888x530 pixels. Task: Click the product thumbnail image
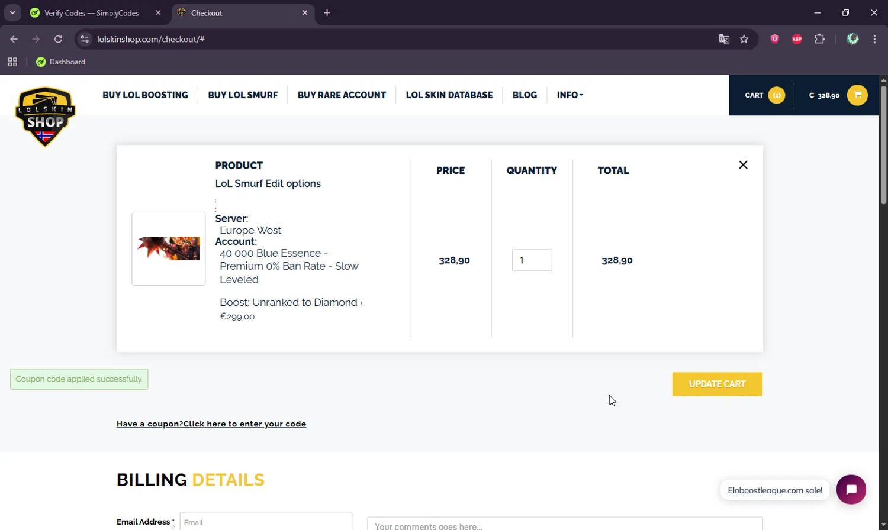tap(169, 248)
